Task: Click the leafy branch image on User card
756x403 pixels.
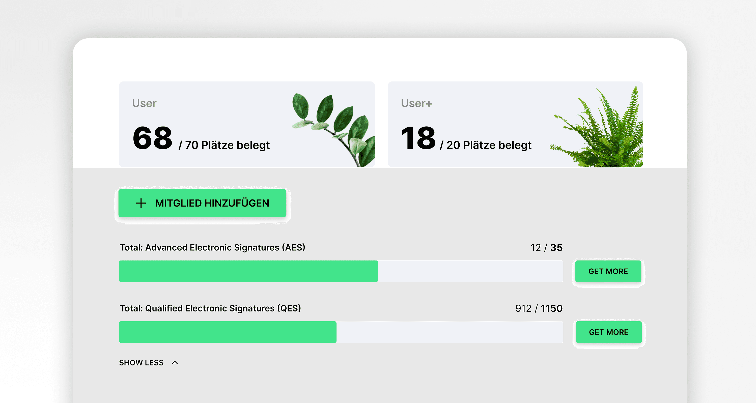Action: (x=334, y=130)
